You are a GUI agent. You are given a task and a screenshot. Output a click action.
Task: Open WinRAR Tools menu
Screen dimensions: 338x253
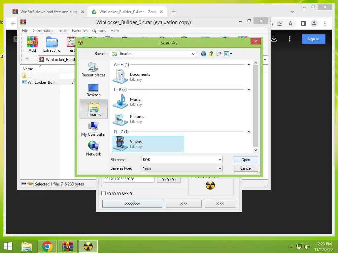coord(62,31)
